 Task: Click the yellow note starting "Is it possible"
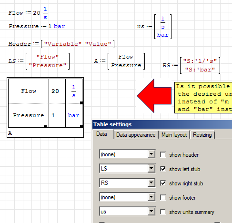[x=203, y=97]
